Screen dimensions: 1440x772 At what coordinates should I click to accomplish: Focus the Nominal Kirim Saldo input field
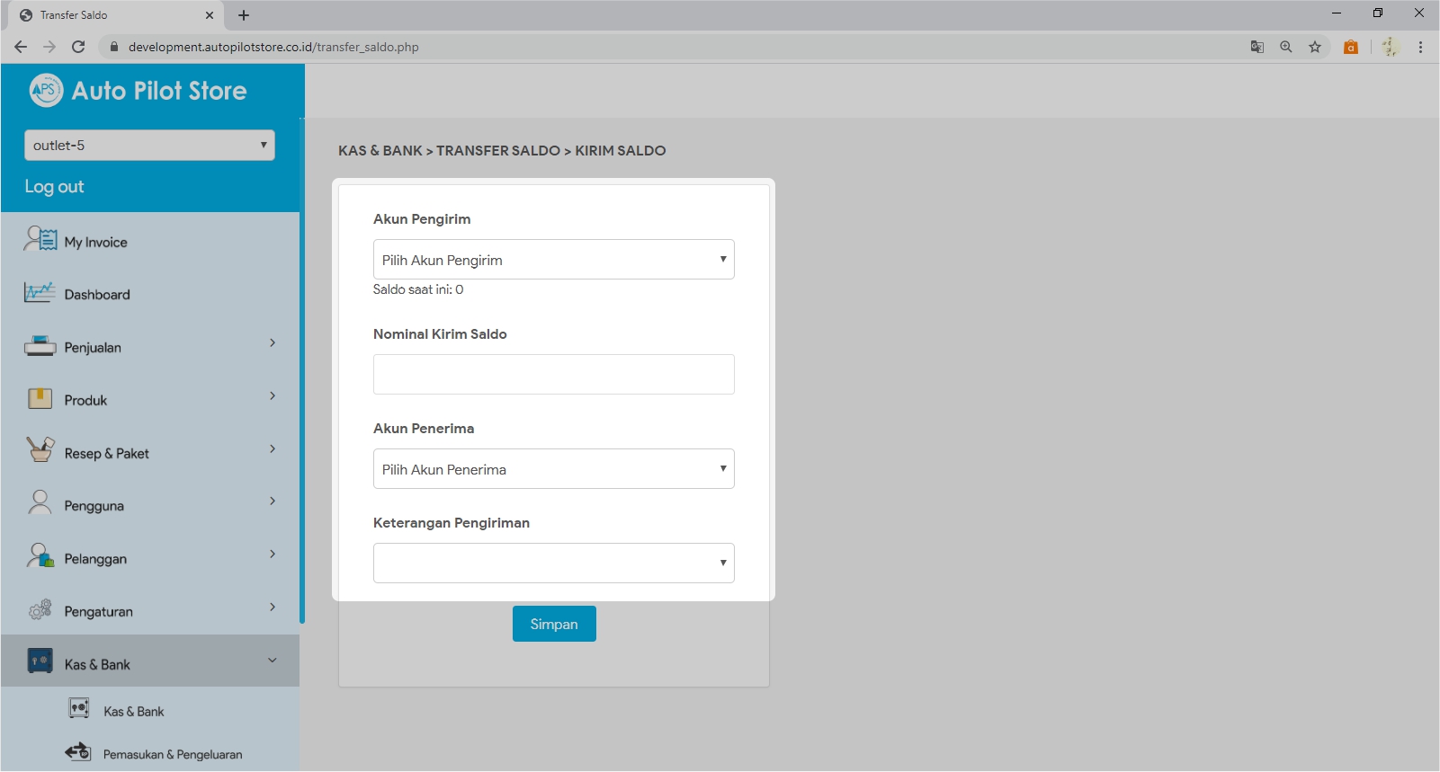[x=553, y=375]
